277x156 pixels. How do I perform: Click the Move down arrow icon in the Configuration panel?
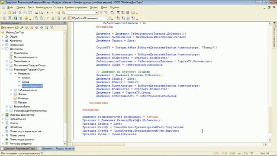pyautogui.click(x=42, y=28)
